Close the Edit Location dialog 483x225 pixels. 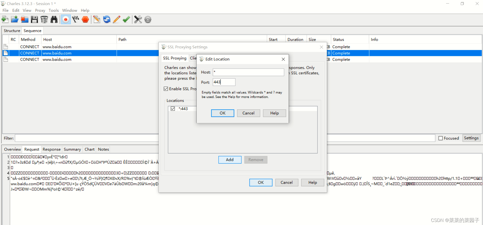click(283, 59)
